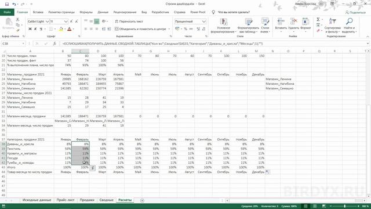Click the add new sheet plus button
This screenshot has width=371, height=209.
coord(142,200)
